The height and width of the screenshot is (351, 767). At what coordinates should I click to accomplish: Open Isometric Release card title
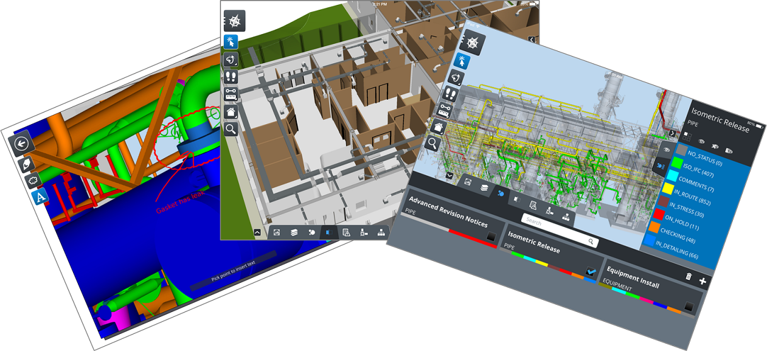(533, 242)
